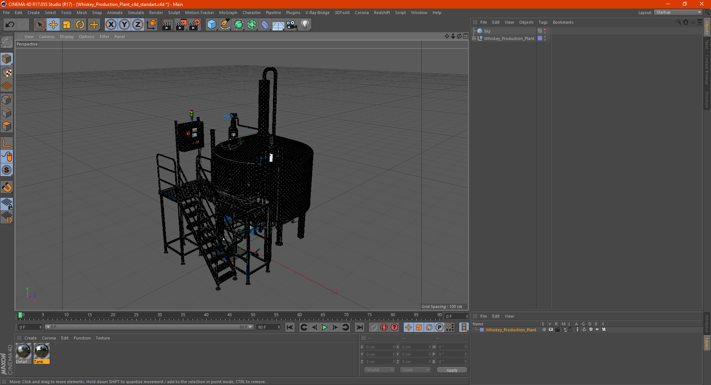Click the Record Active Objects button
The width and height of the screenshot is (711, 385).
click(x=374, y=327)
